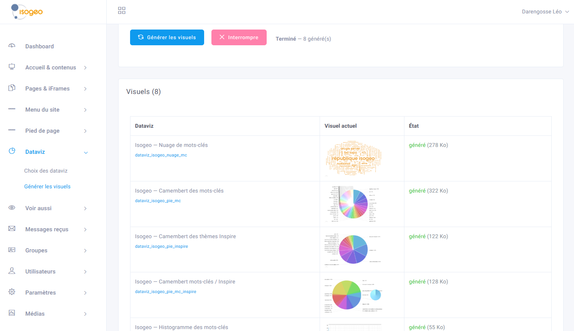Click the Dashboard gauge icon
The image size is (574, 331).
click(12, 46)
